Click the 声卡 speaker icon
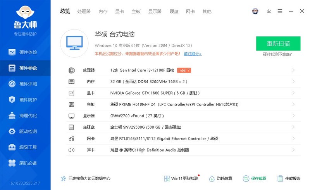This screenshot has width=310, height=190. pos(72,150)
